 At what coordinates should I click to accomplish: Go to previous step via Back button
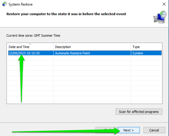tap(106, 130)
